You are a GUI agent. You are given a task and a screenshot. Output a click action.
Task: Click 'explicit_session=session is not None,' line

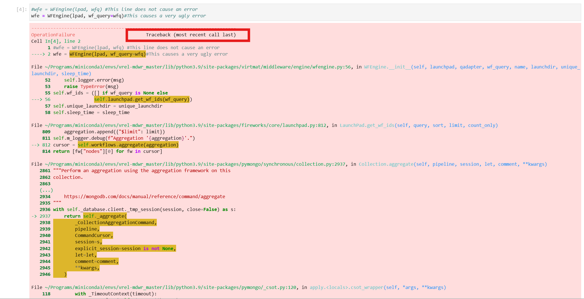tap(125, 248)
